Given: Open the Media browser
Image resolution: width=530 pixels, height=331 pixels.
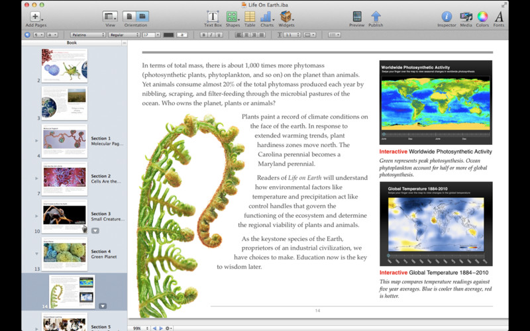Looking at the screenshot, I should point(466,16).
